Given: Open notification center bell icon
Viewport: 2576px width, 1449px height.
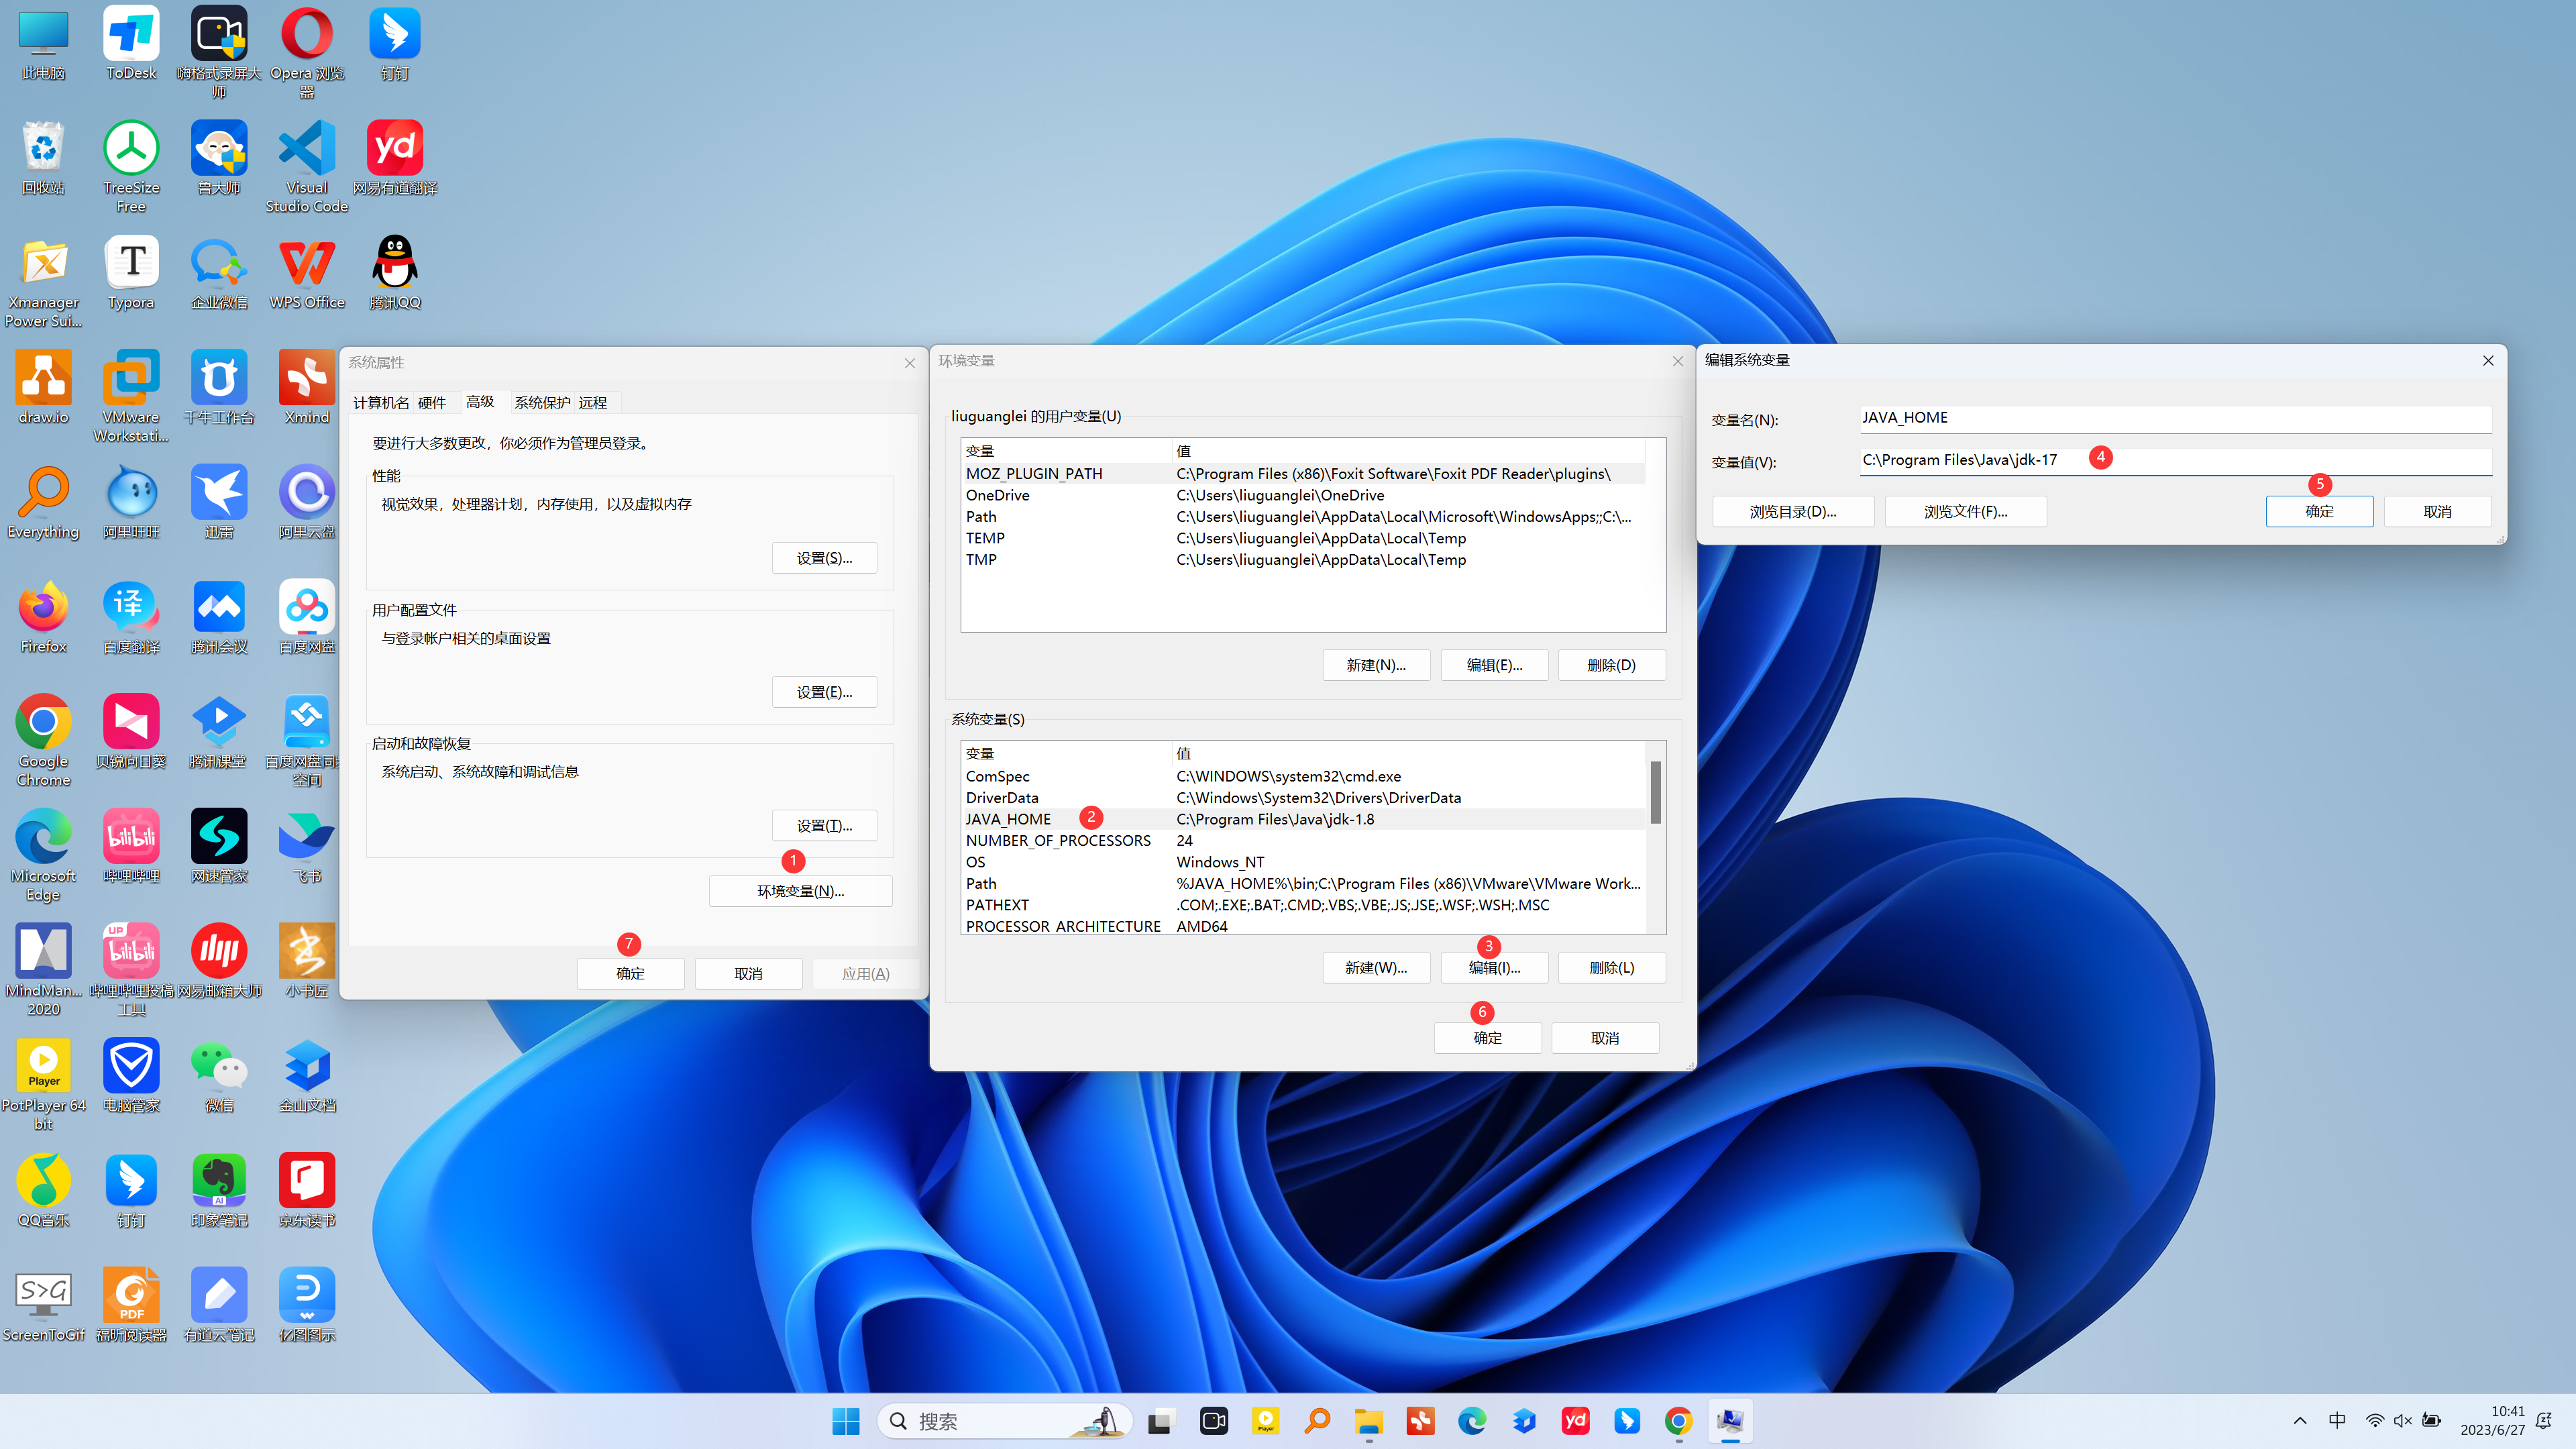Looking at the screenshot, I should (x=2545, y=1421).
